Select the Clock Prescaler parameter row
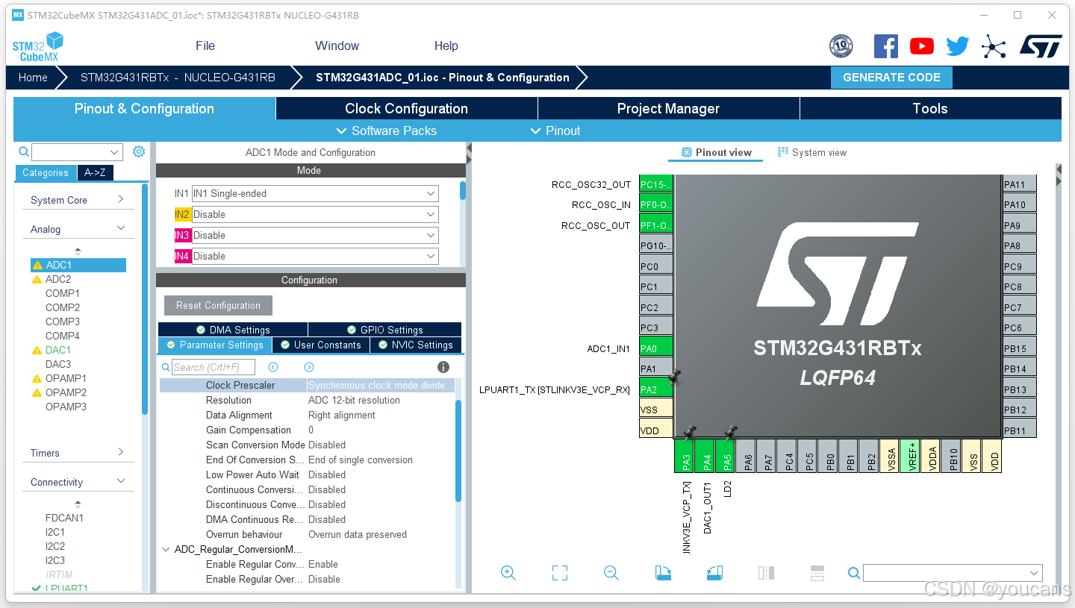 click(x=307, y=385)
